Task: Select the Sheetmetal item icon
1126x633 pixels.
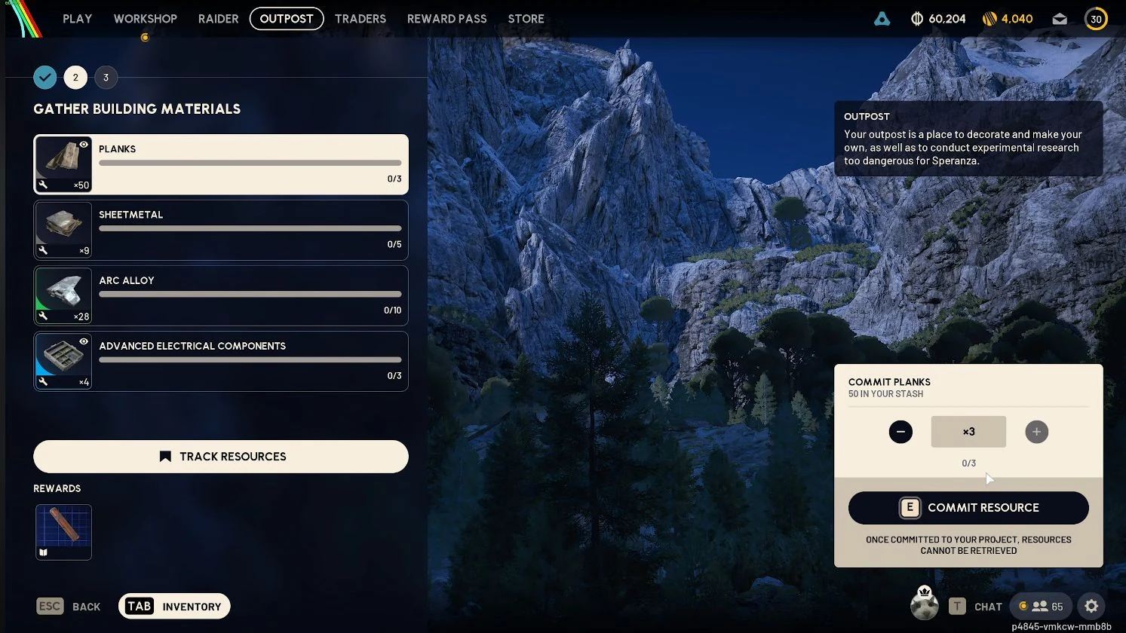Action: pyautogui.click(x=63, y=230)
